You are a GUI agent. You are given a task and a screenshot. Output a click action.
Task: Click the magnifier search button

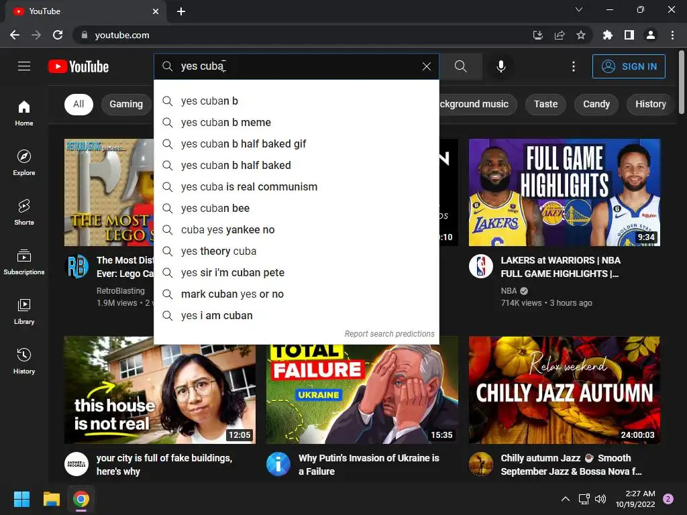[460, 66]
